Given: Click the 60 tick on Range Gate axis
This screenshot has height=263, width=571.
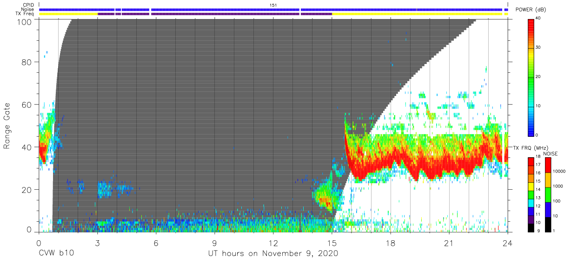Looking at the screenshot, I should (27, 104).
